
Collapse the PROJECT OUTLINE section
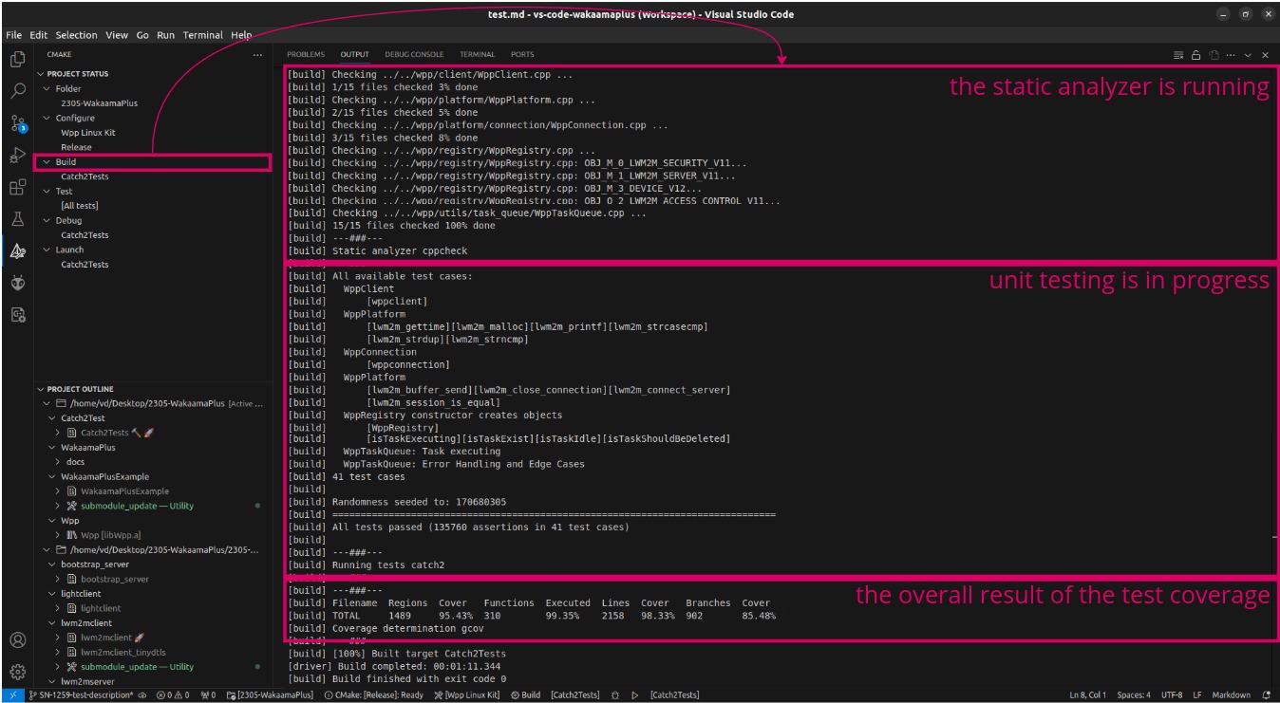point(41,389)
